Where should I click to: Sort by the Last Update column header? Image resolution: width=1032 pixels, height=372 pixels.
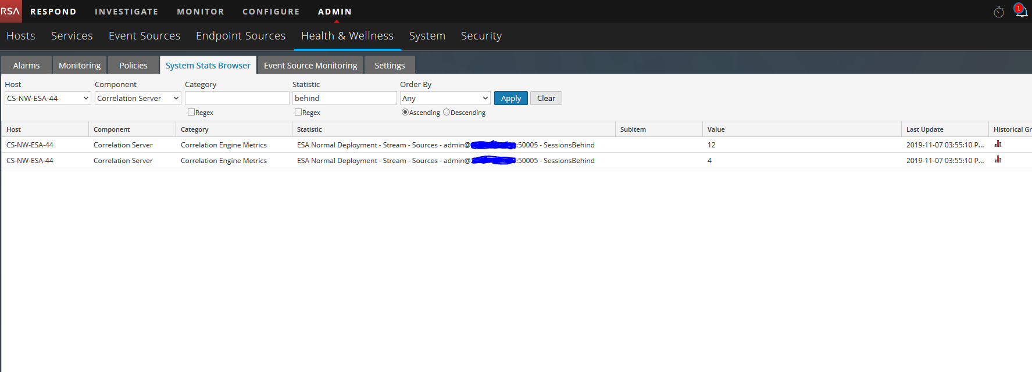point(945,129)
